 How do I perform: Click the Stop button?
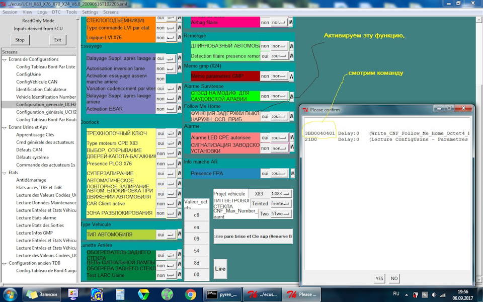20,40
